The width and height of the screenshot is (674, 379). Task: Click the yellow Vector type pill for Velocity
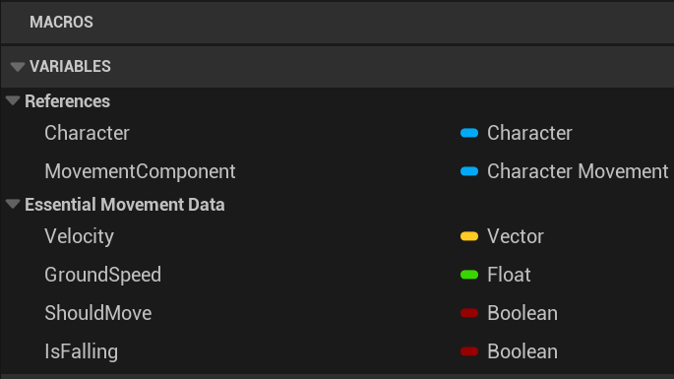coord(469,236)
